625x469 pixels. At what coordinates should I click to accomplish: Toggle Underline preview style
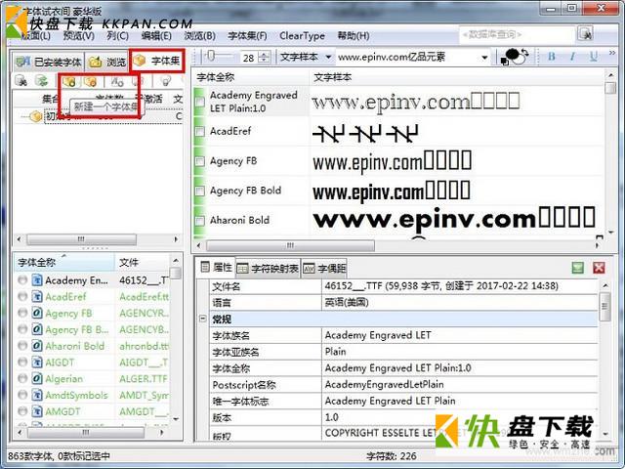(x=594, y=57)
